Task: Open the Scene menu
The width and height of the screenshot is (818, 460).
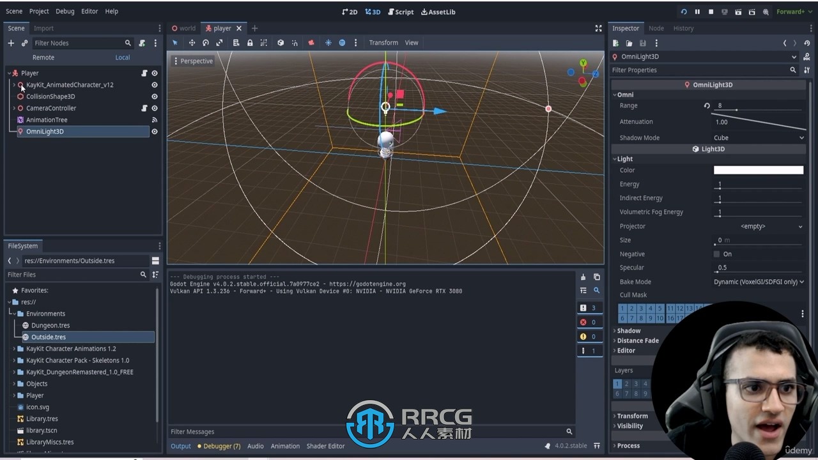Action: click(x=14, y=11)
